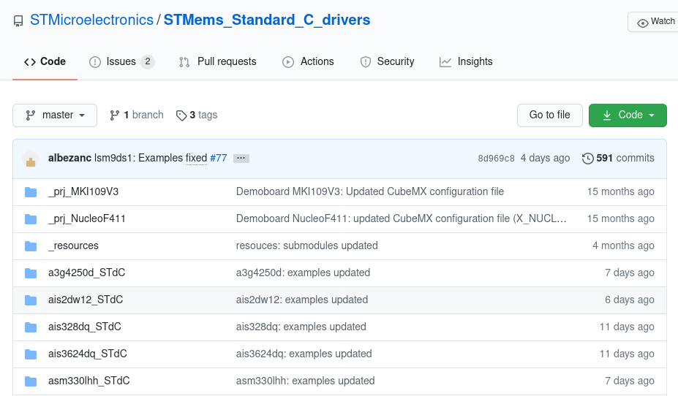Screen dimensions: 678x396
Task: Open pull request #77 link
Action: 219,159
